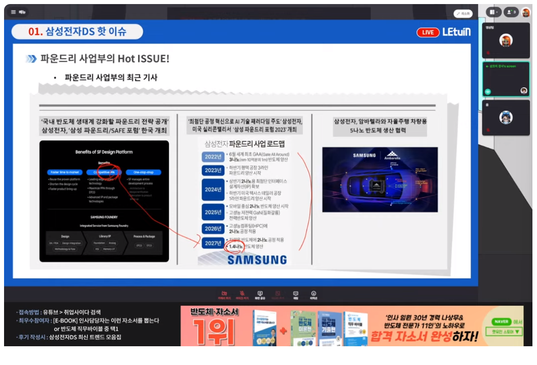The width and height of the screenshot is (537, 365).
Task: Click the 2023년 roadmap year label
Action: pyautogui.click(x=213, y=170)
